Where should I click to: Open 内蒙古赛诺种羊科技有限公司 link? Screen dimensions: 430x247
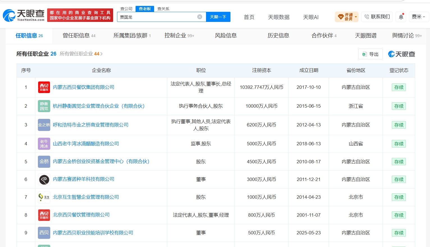84,179
